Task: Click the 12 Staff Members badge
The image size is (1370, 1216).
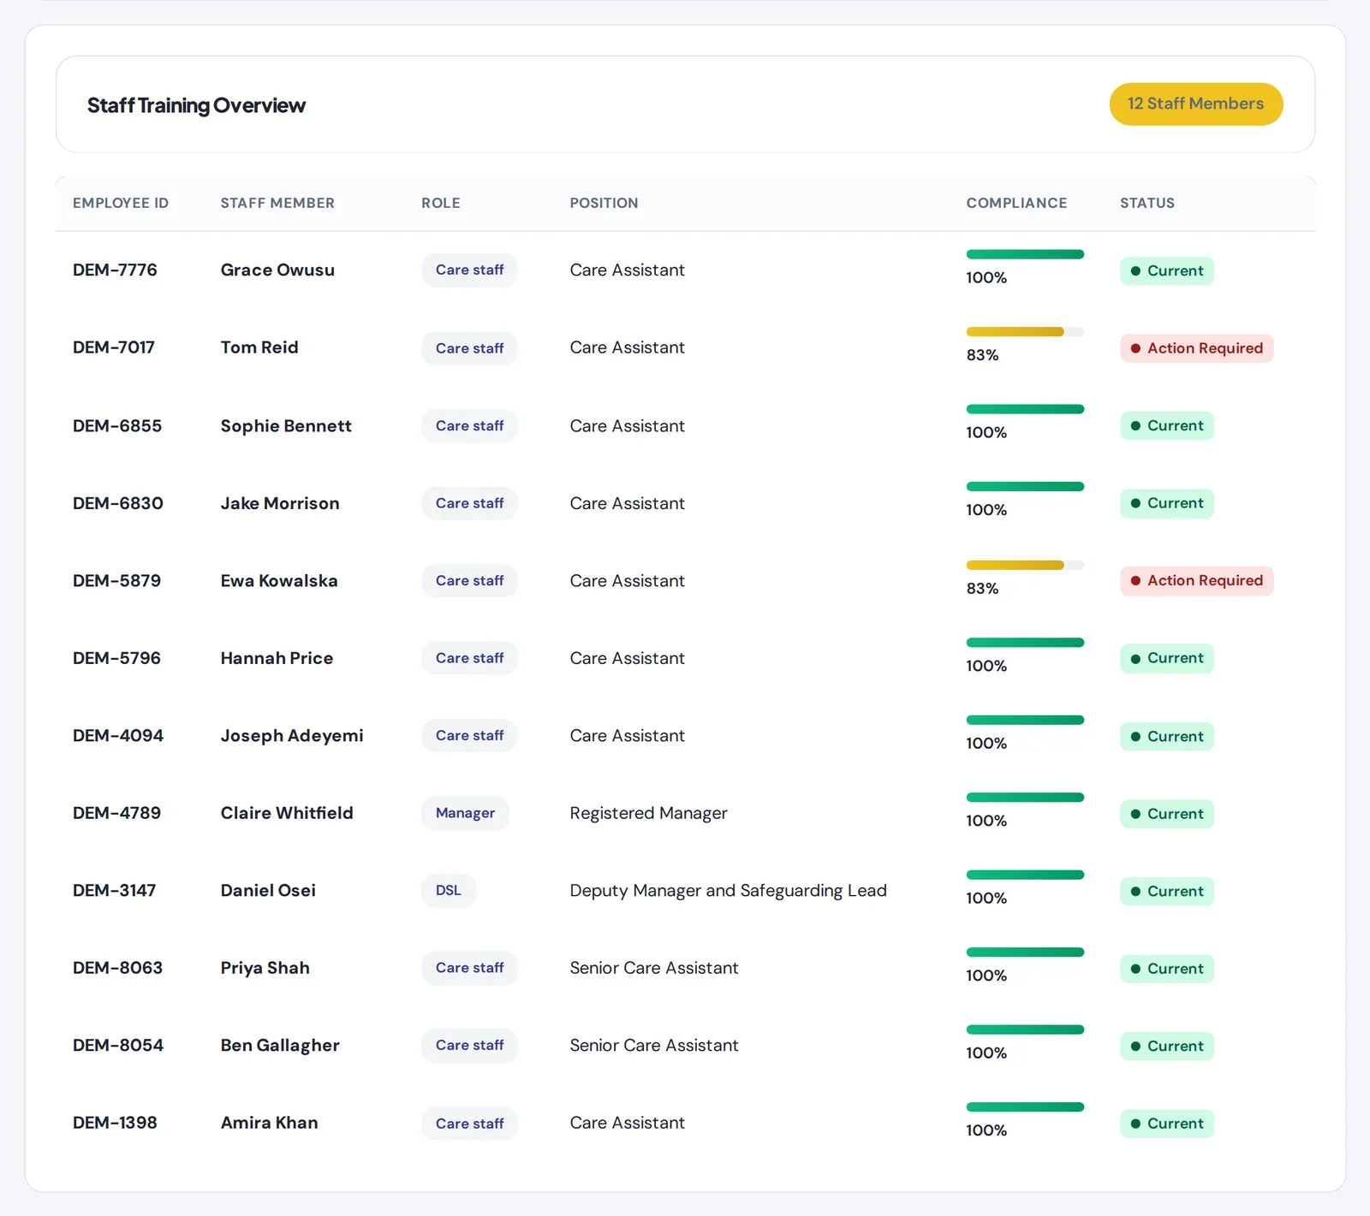Action: point(1195,104)
